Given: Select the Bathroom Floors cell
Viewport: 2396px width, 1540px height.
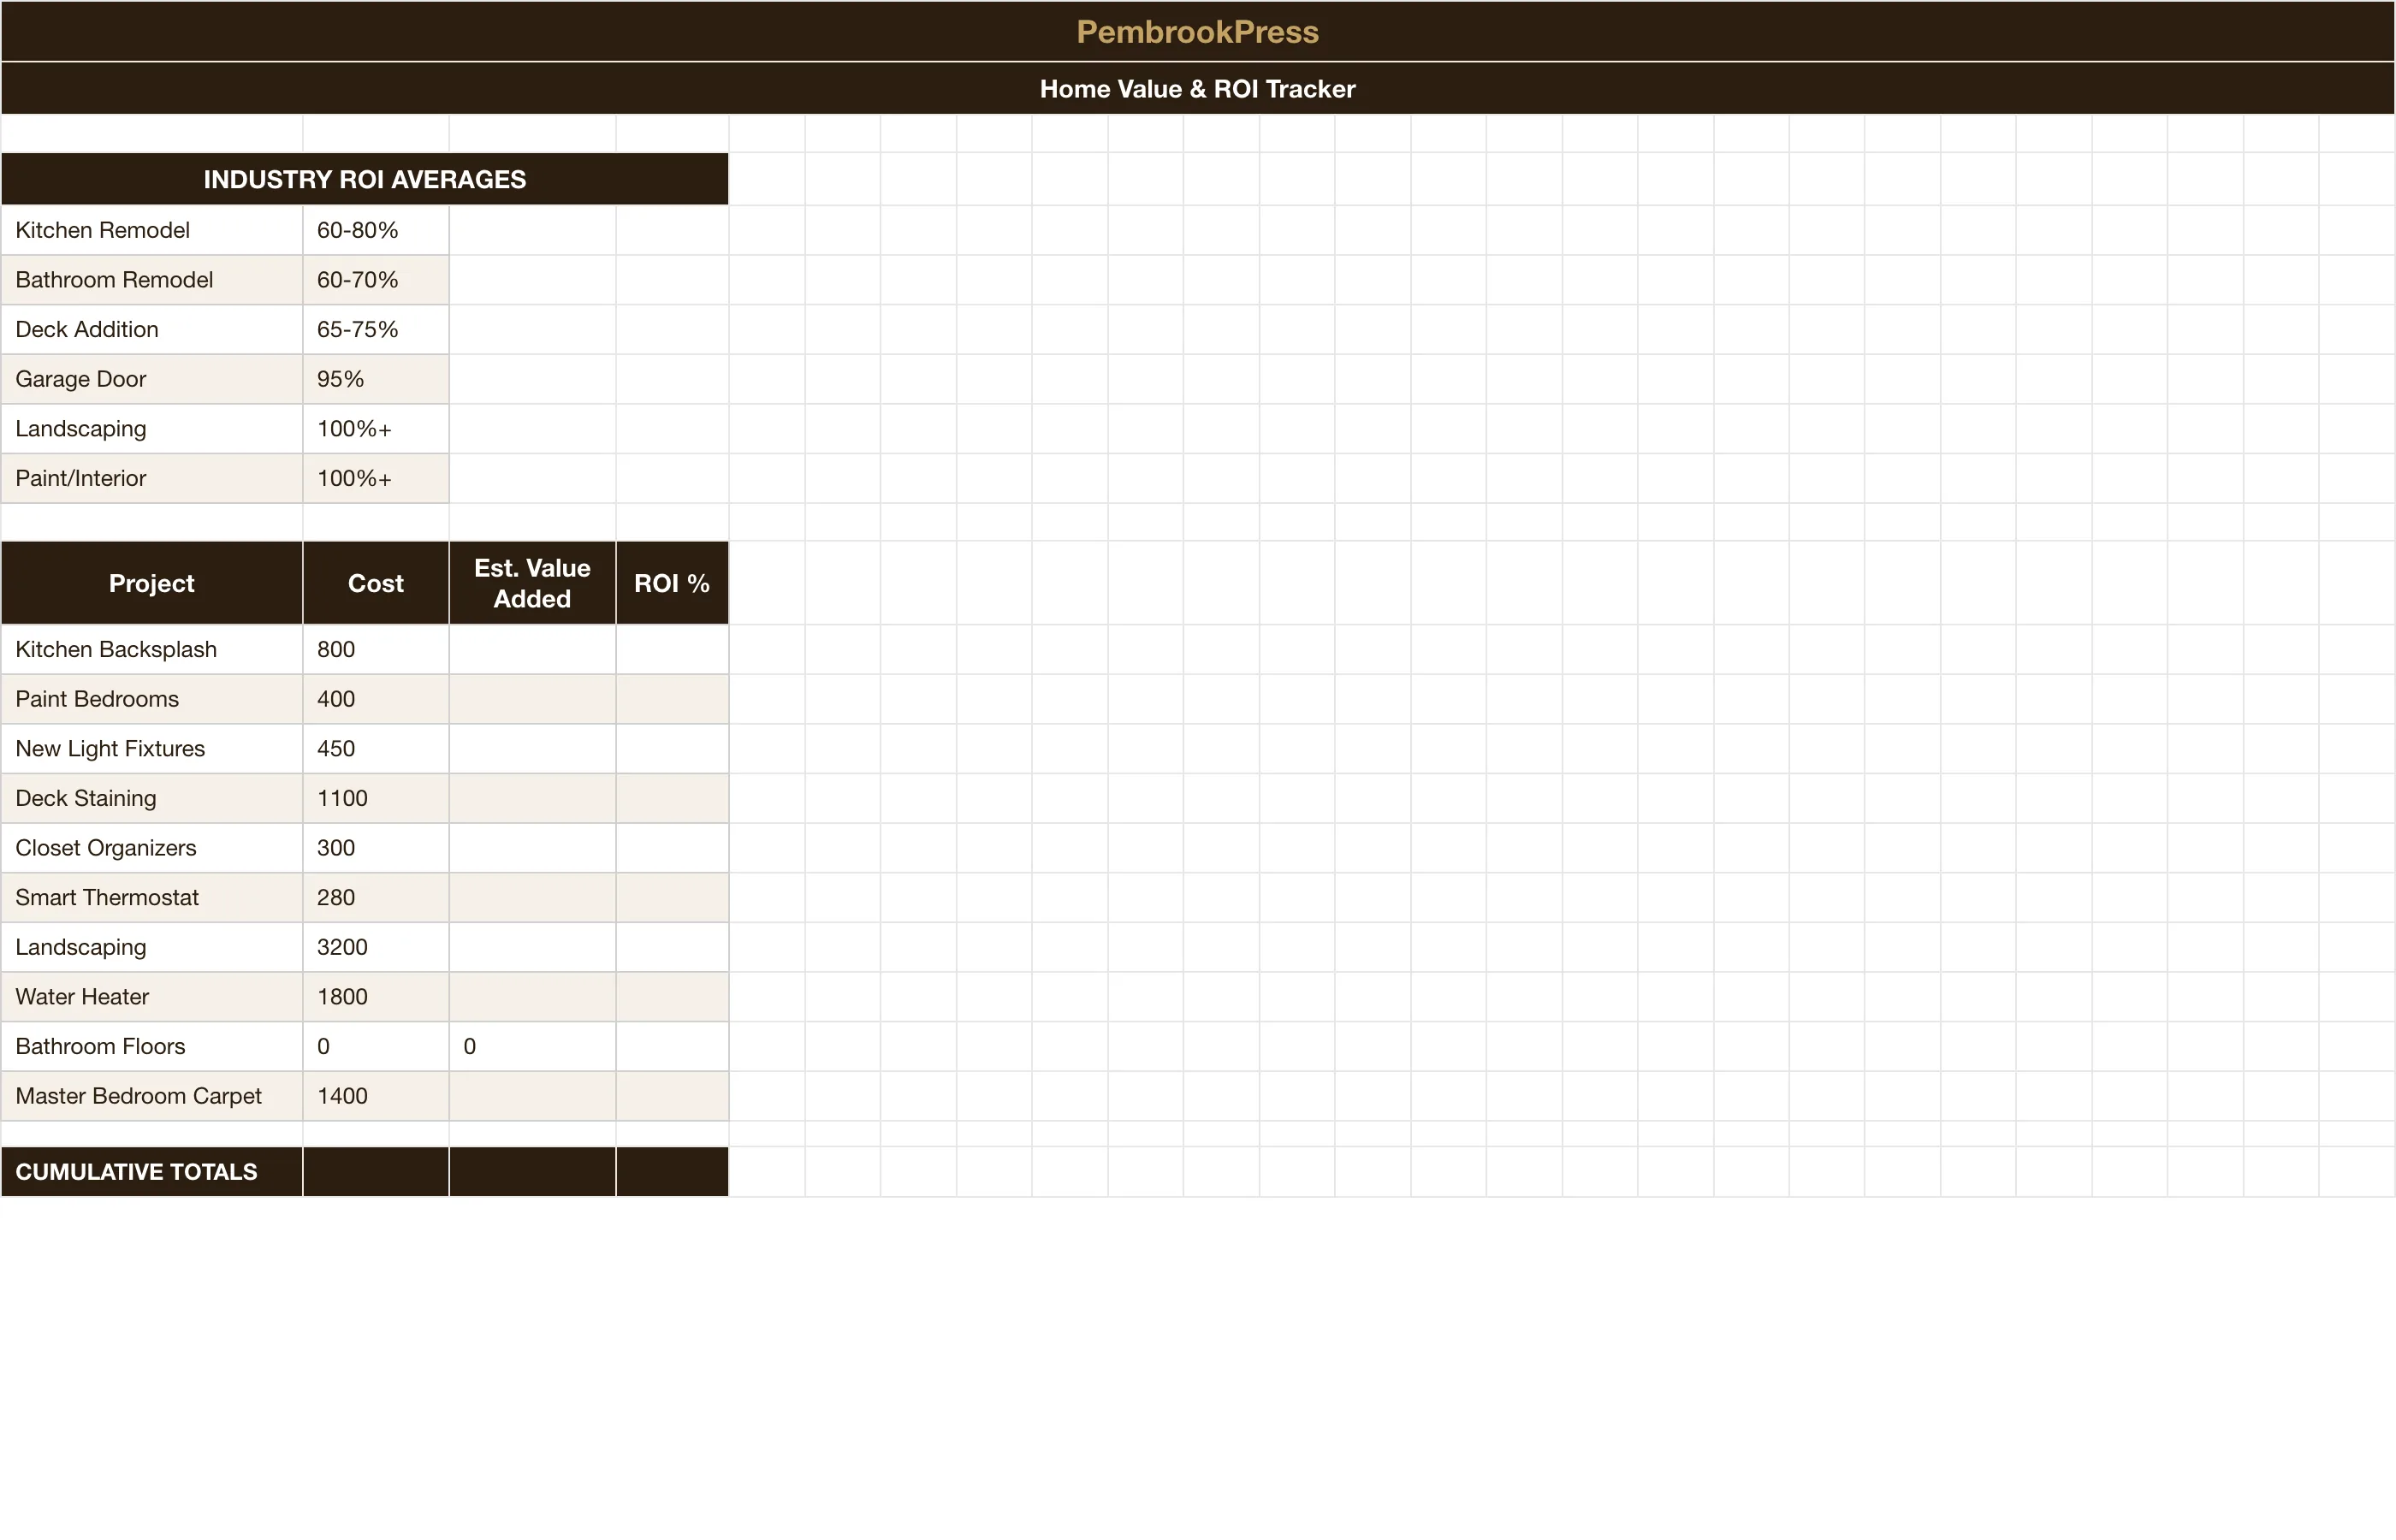Looking at the screenshot, I should point(152,1046).
